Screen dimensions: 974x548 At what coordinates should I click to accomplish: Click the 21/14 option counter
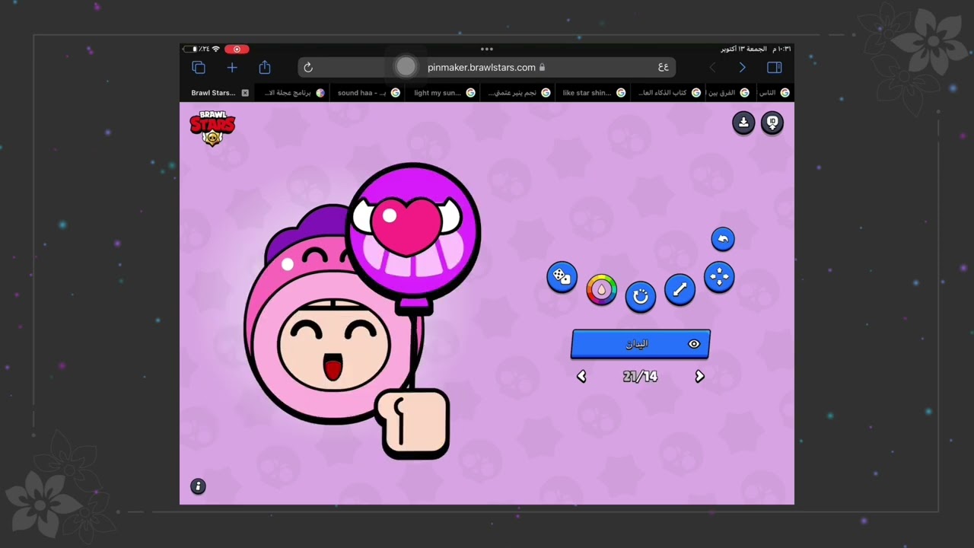click(x=640, y=376)
